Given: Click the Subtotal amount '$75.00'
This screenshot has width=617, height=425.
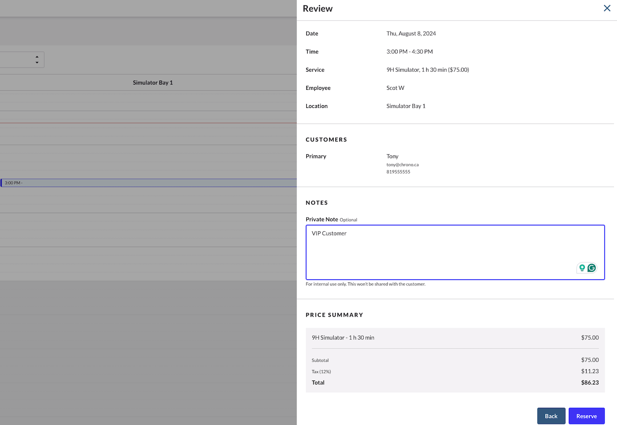Looking at the screenshot, I should (x=590, y=360).
